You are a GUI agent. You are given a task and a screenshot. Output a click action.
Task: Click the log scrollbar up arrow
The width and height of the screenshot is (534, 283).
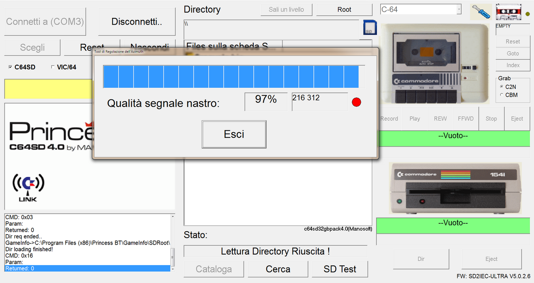click(173, 217)
